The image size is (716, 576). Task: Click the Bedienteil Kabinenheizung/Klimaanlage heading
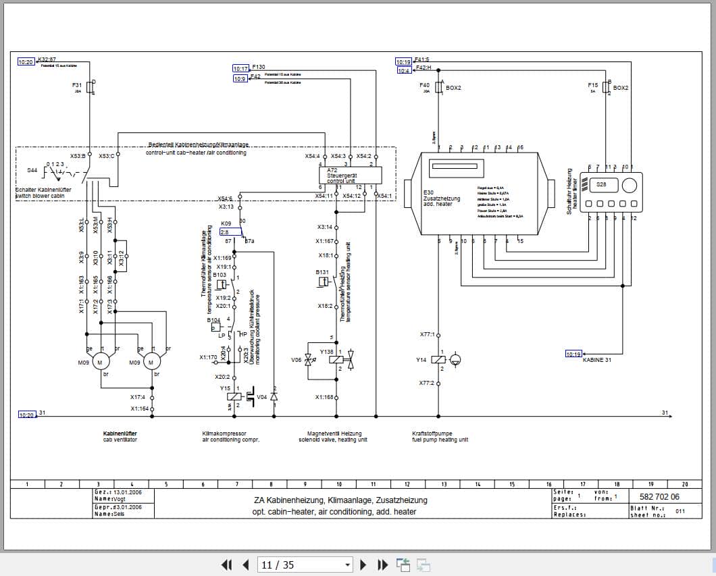pyautogui.click(x=199, y=145)
